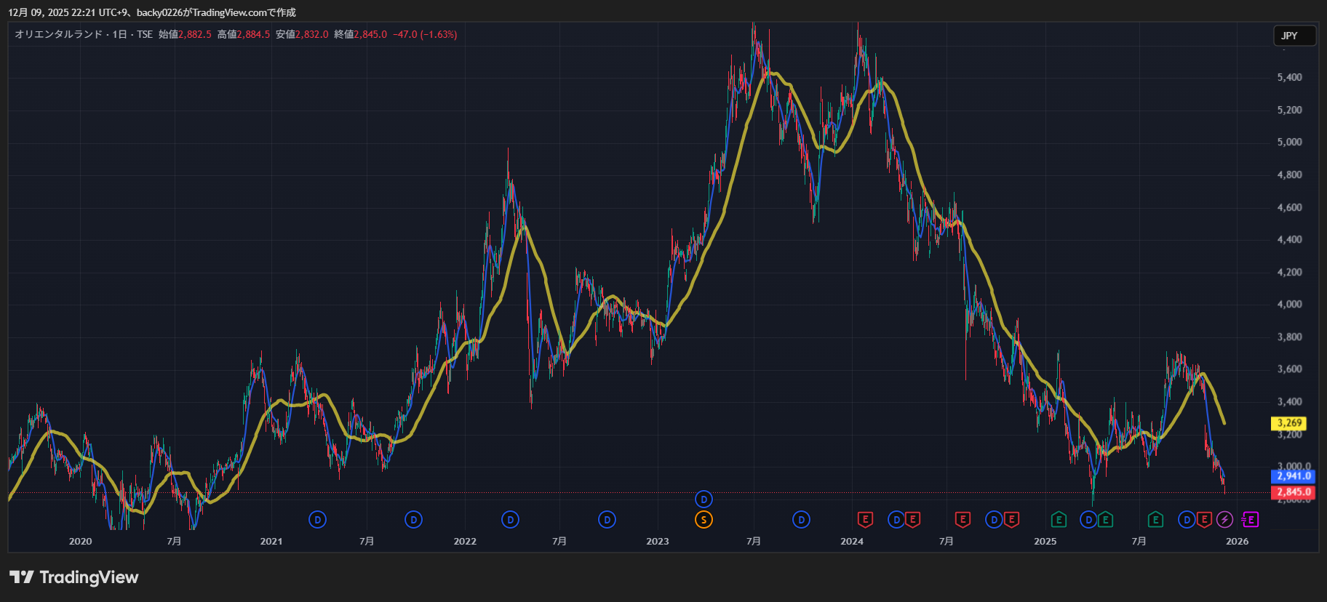Click the first red E earnings marker near 2024
1327x602 pixels.
(865, 520)
